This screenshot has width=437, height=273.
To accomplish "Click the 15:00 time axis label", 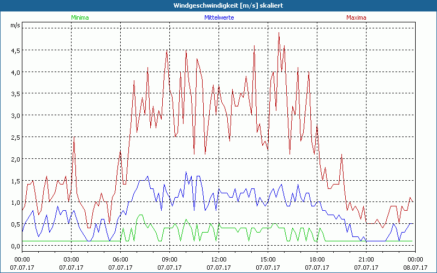I will (268, 259).
